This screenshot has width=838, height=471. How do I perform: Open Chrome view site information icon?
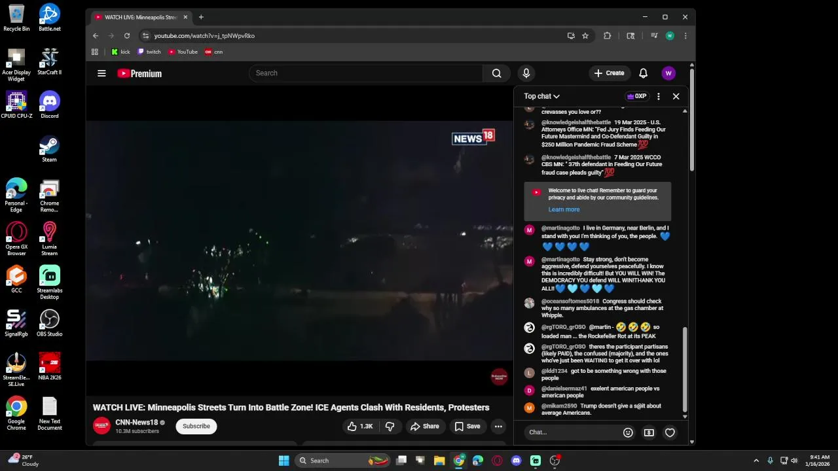coord(146,36)
